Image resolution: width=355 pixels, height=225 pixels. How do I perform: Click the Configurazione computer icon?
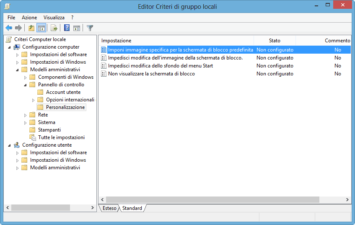click(x=17, y=47)
